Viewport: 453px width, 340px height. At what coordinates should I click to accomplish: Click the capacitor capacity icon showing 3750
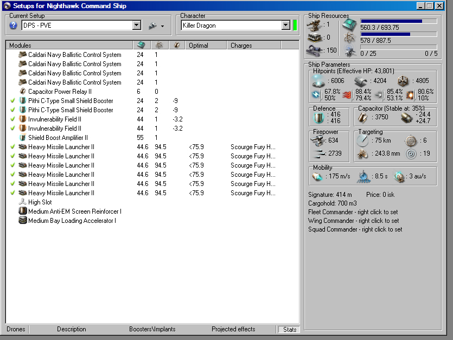pyautogui.click(x=363, y=118)
